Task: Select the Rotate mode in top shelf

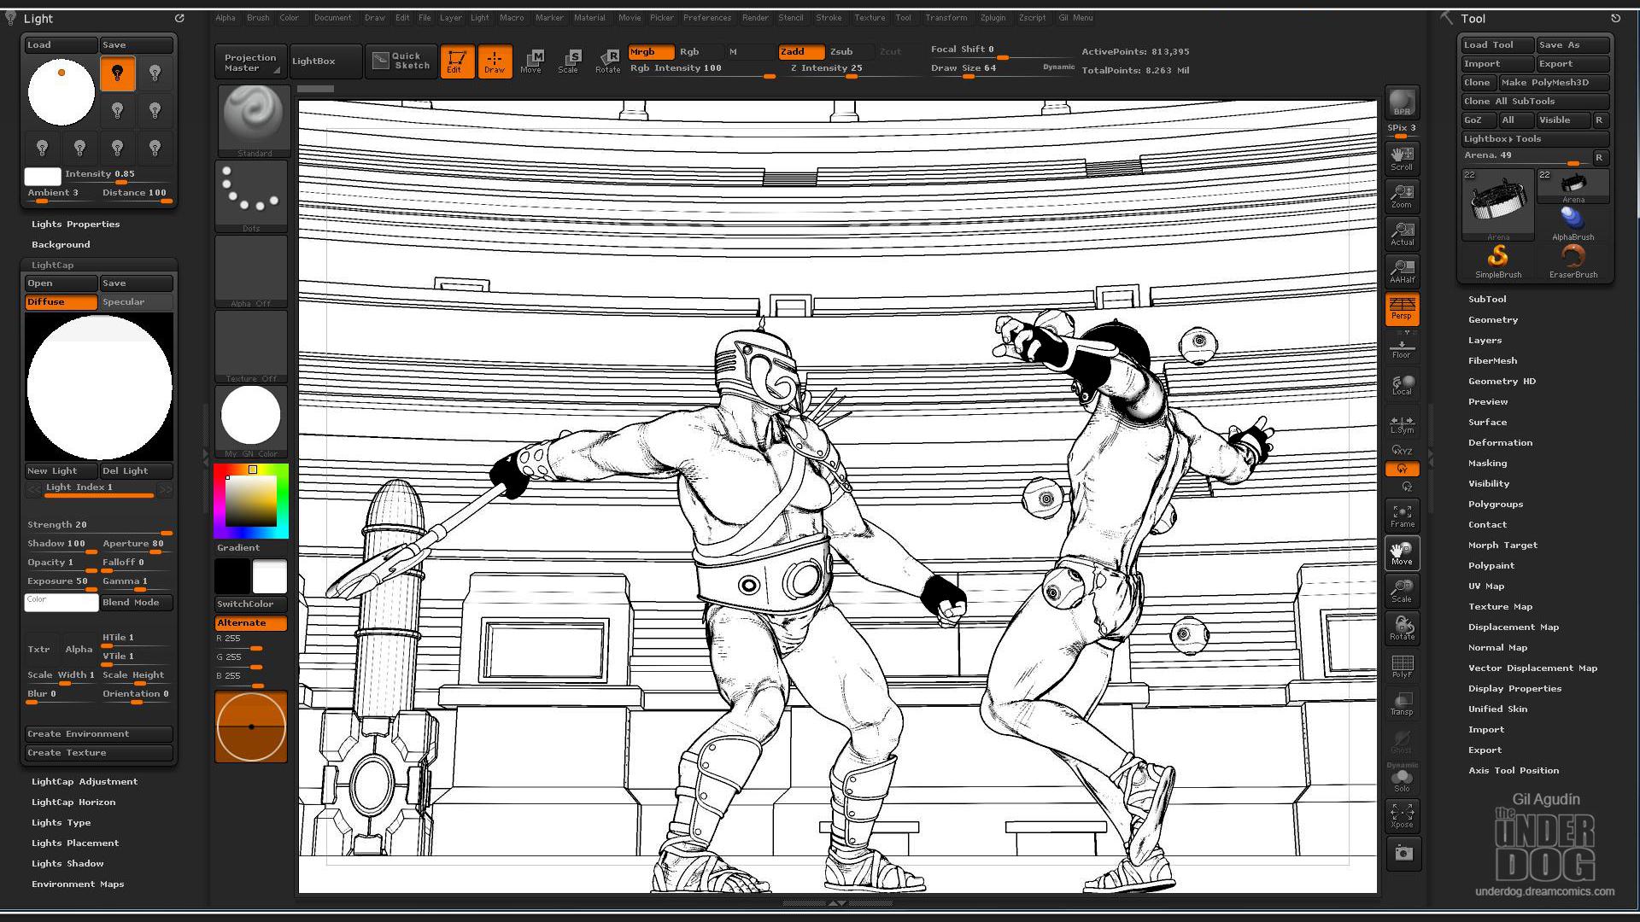Action: 607,61
